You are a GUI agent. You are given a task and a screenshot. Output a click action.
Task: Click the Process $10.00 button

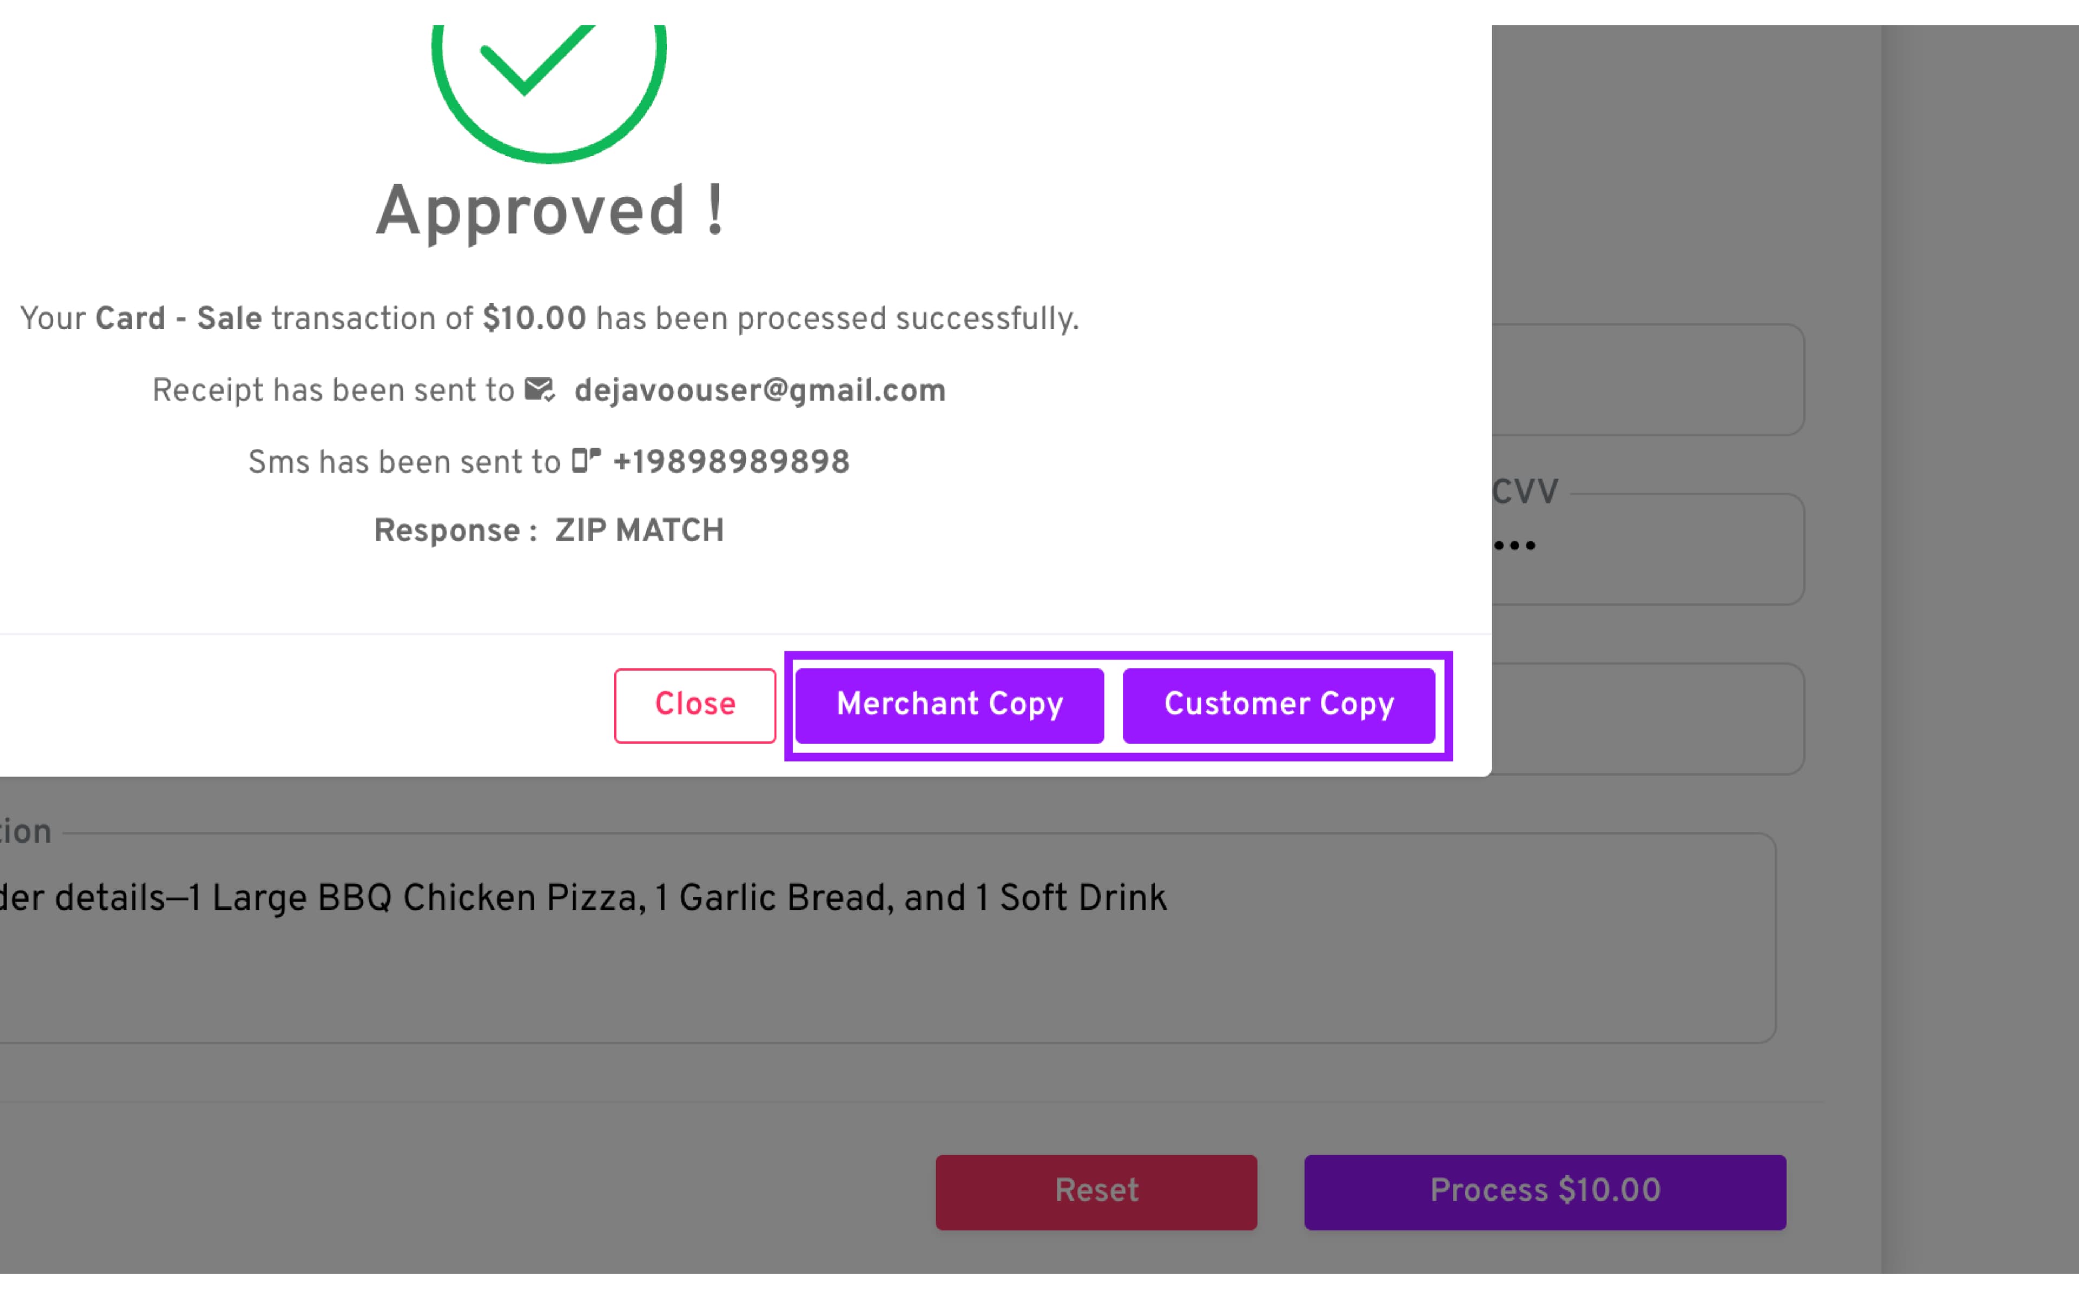[1544, 1192]
